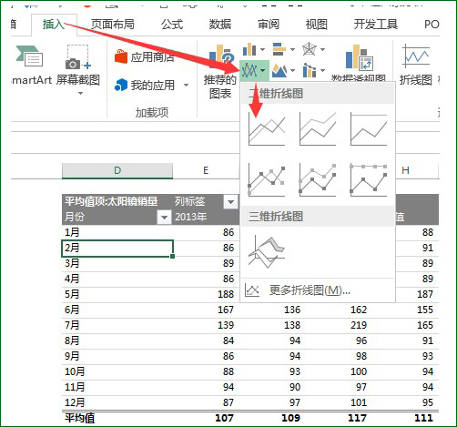457x427 pixels.
Task: Expand the combo chart dropdown arrow
Action: tap(323, 71)
